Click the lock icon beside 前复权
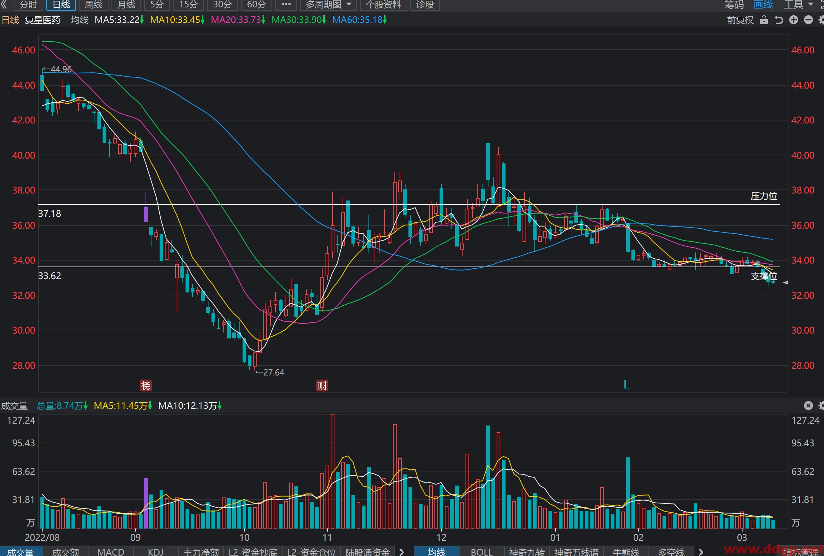The width and height of the screenshot is (824, 556). point(764,20)
